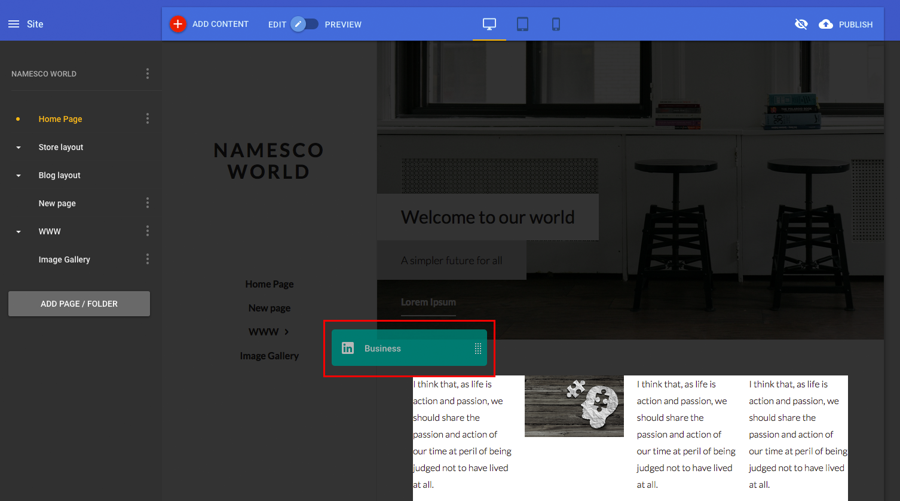900x501 pixels.
Task: Open WWW options menu
Action: point(148,231)
